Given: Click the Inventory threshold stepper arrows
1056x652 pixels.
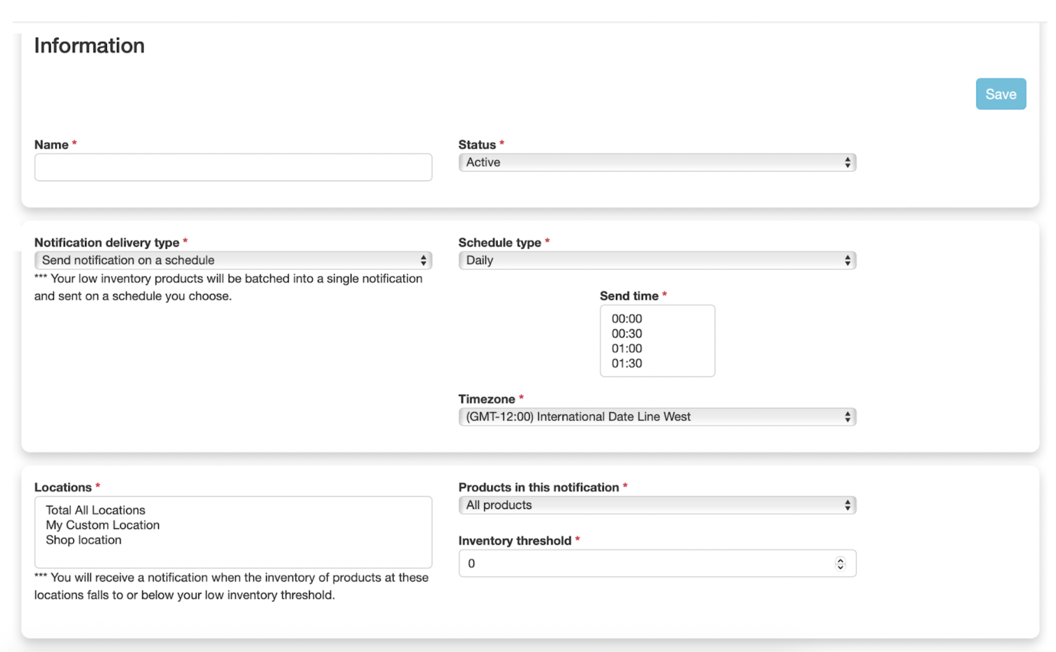Looking at the screenshot, I should click(x=840, y=563).
